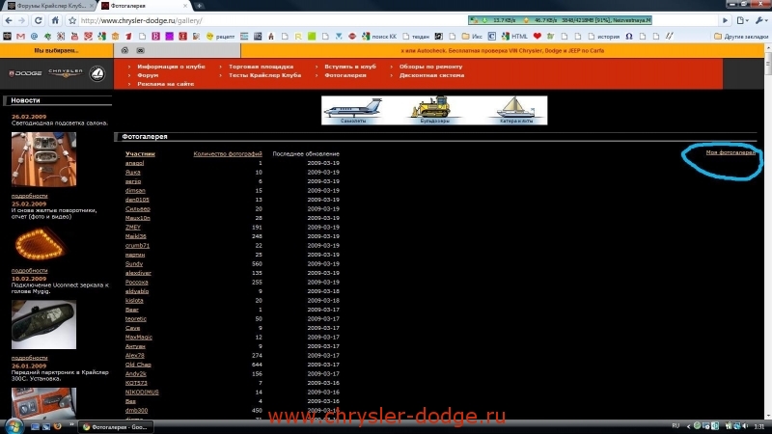Open a new browser tab
The height and width of the screenshot is (434, 772).
pos(199,6)
